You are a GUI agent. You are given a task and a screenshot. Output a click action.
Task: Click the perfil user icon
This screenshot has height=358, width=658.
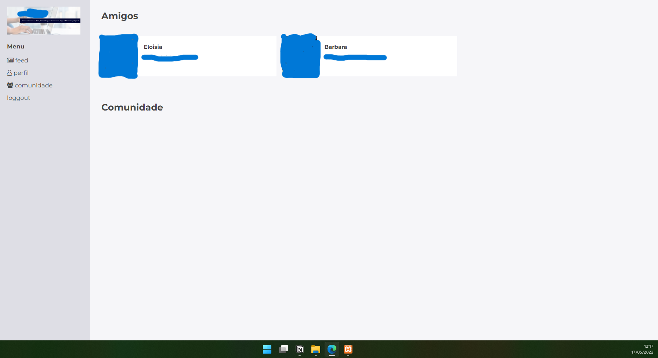click(10, 73)
